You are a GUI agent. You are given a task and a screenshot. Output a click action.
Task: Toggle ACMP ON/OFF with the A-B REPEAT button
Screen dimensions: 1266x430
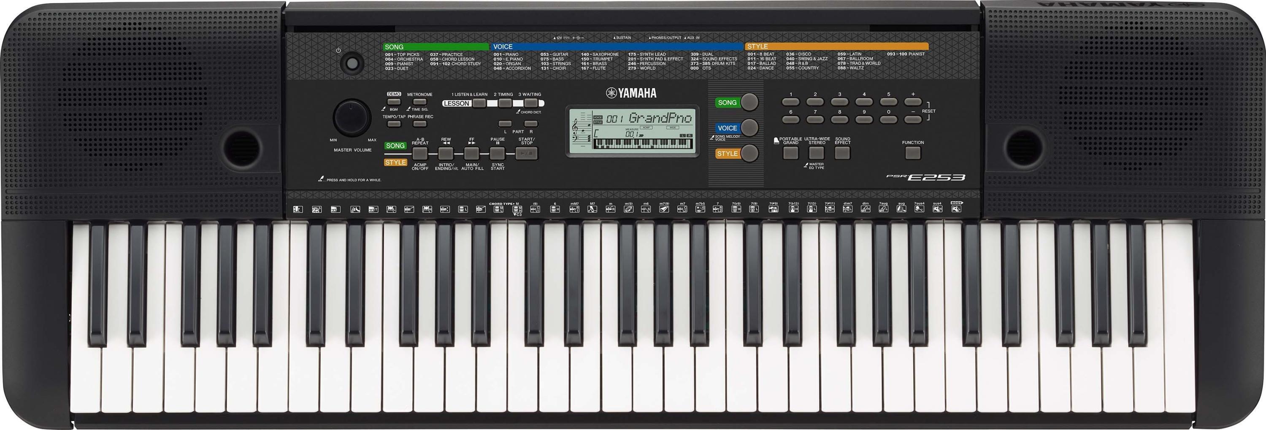coord(420,153)
